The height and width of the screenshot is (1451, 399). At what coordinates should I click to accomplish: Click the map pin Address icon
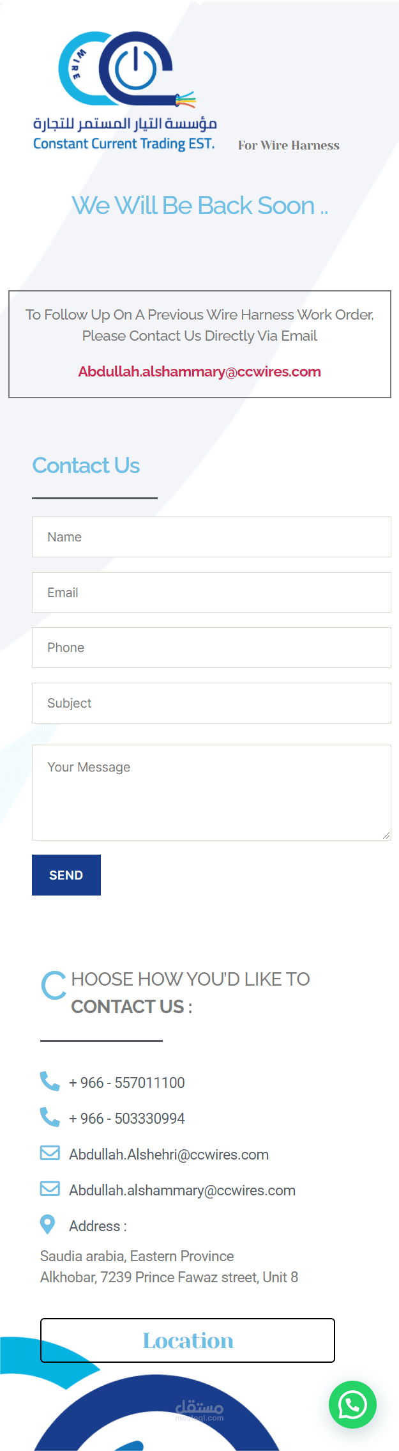[x=48, y=1224]
